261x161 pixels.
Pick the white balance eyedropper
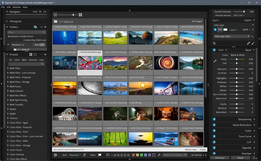pos(215,61)
